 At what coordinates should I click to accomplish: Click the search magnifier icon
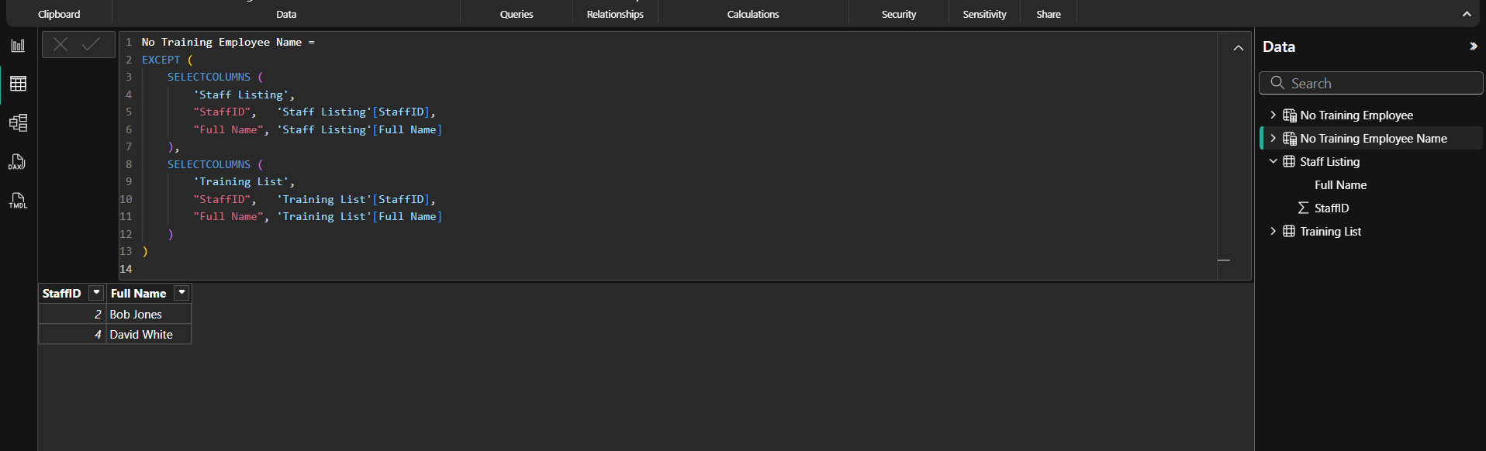(x=1277, y=82)
